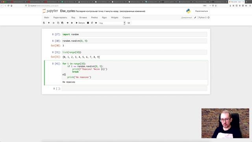
Task: Open the Справка menu
Action: pos(126,17)
